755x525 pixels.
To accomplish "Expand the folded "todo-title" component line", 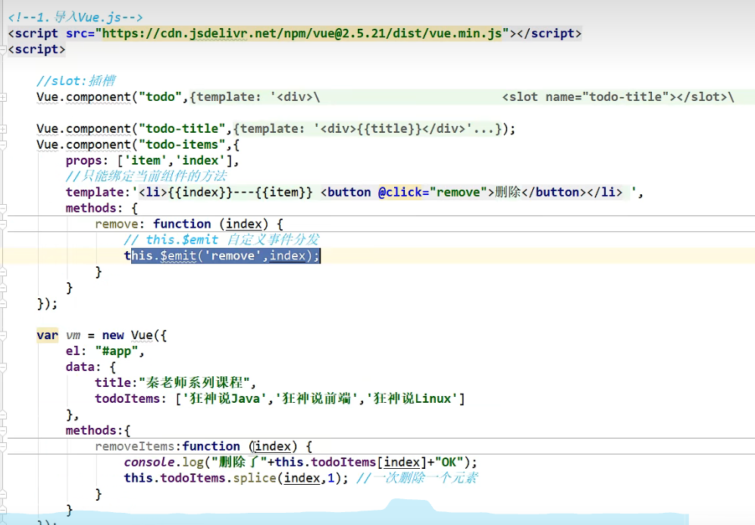I will tap(3, 129).
